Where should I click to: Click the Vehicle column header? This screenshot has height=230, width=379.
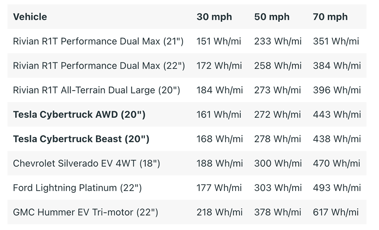30,17
